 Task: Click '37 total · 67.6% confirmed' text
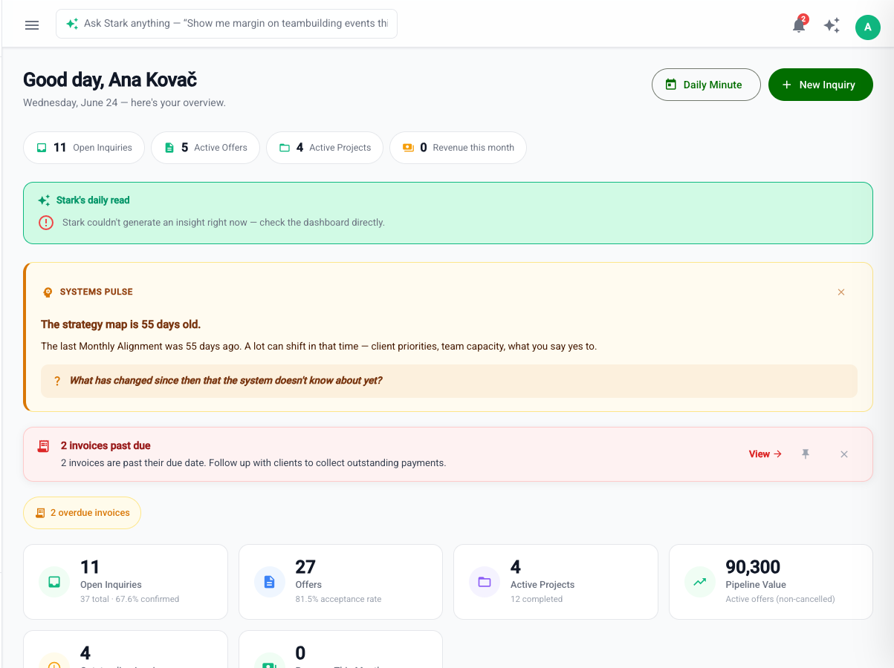(129, 599)
